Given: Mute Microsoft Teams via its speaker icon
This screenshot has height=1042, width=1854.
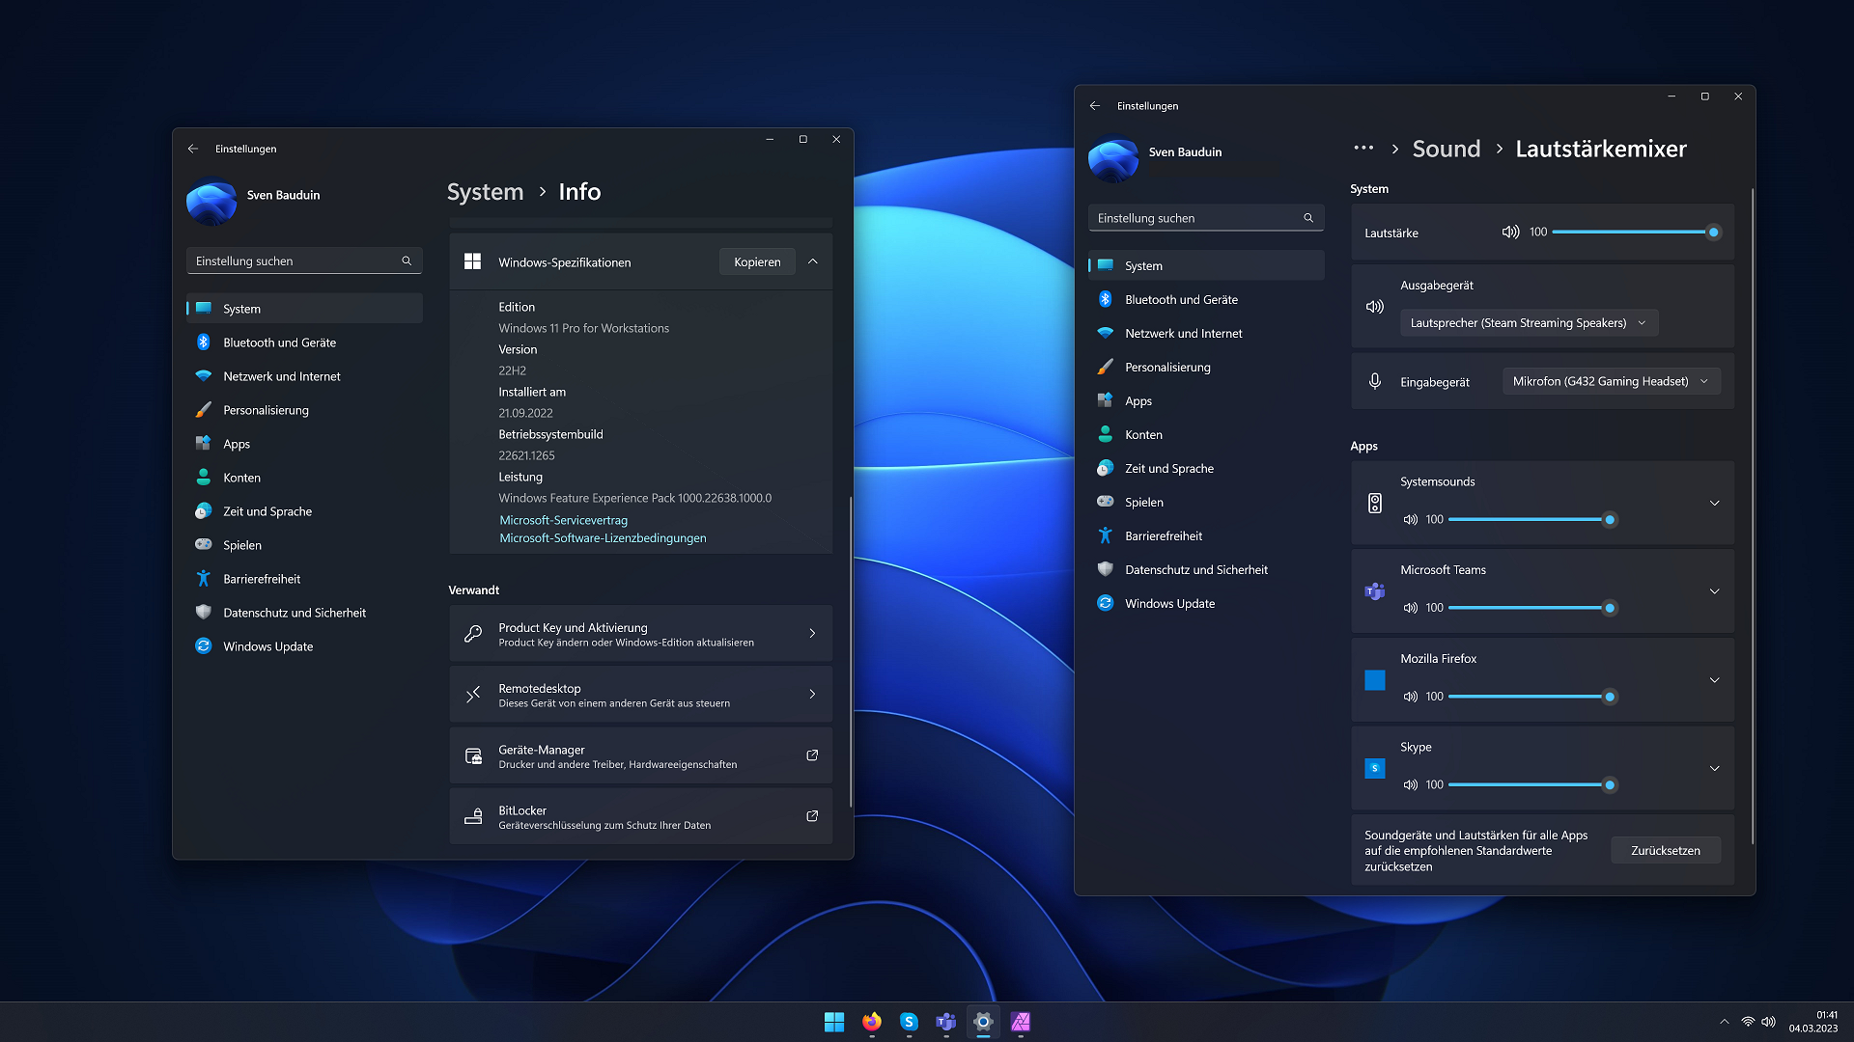Looking at the screenshot, I should point(1410,609).
